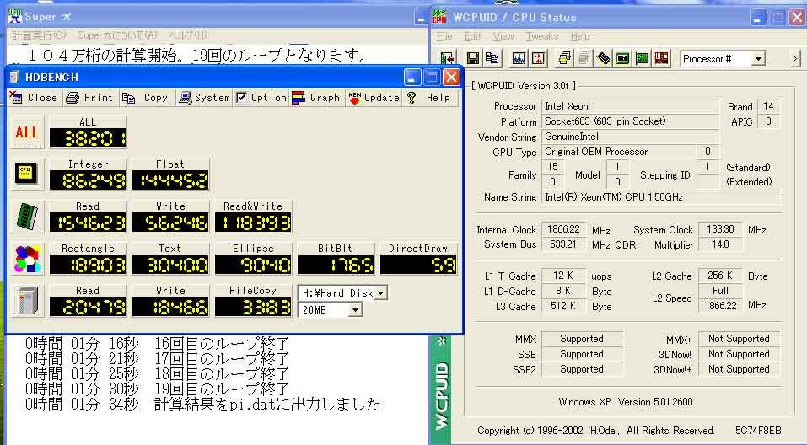
Task: Click the red refresh-arrows icon in WCPUID
Action: (538, 59)
